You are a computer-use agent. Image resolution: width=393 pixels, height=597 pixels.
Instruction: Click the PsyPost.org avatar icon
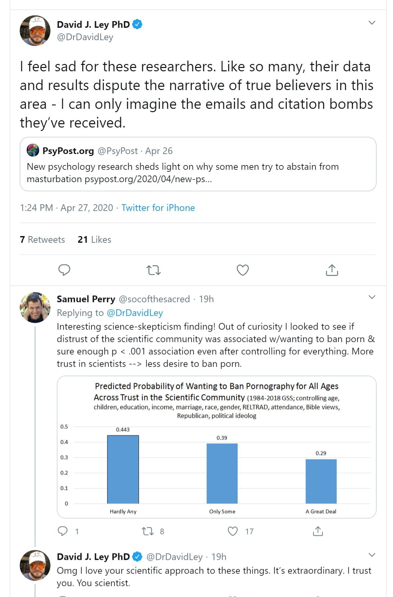click(x=33, y=150)
